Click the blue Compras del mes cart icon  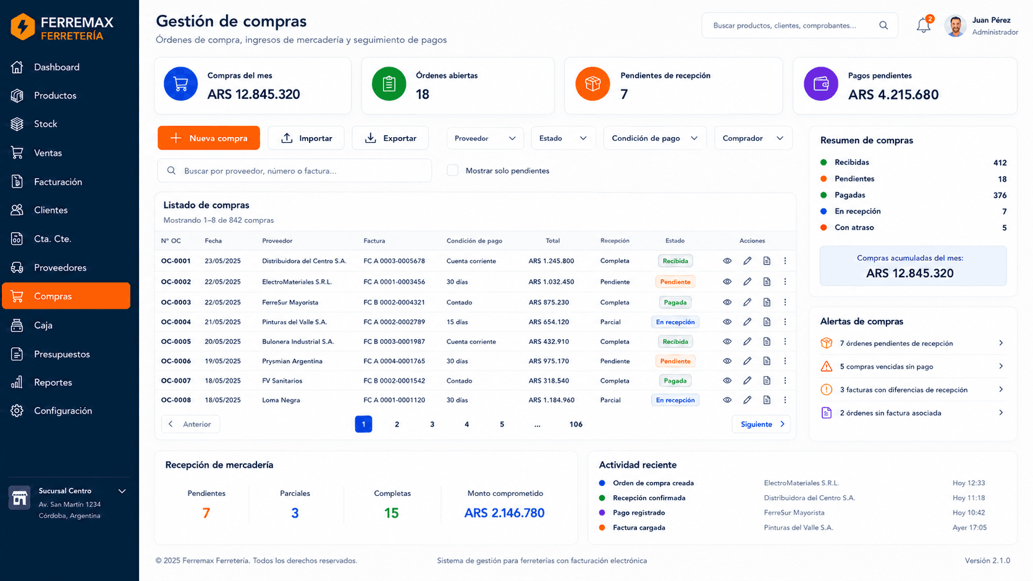180,84
